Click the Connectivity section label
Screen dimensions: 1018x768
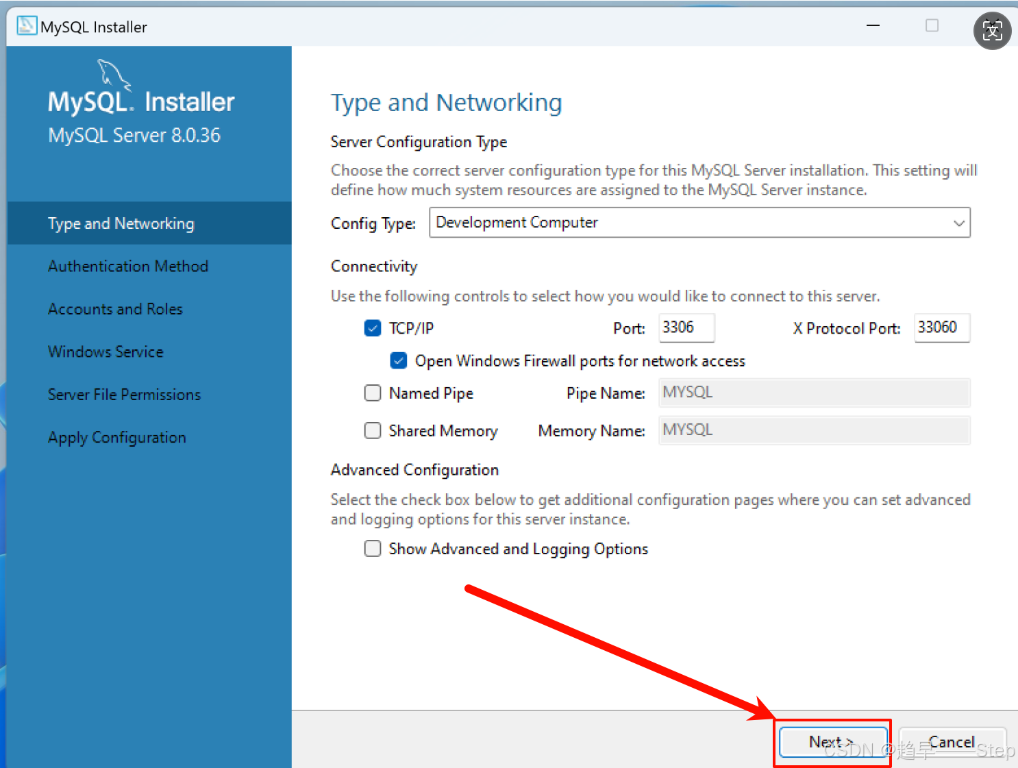coord(374,267)
